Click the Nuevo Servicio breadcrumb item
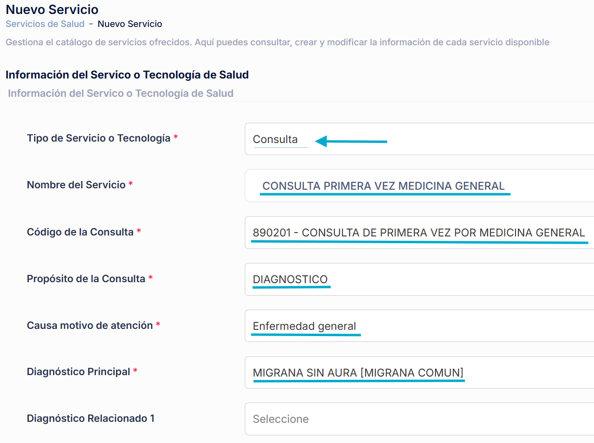The image size is (594, 443). 130,24
